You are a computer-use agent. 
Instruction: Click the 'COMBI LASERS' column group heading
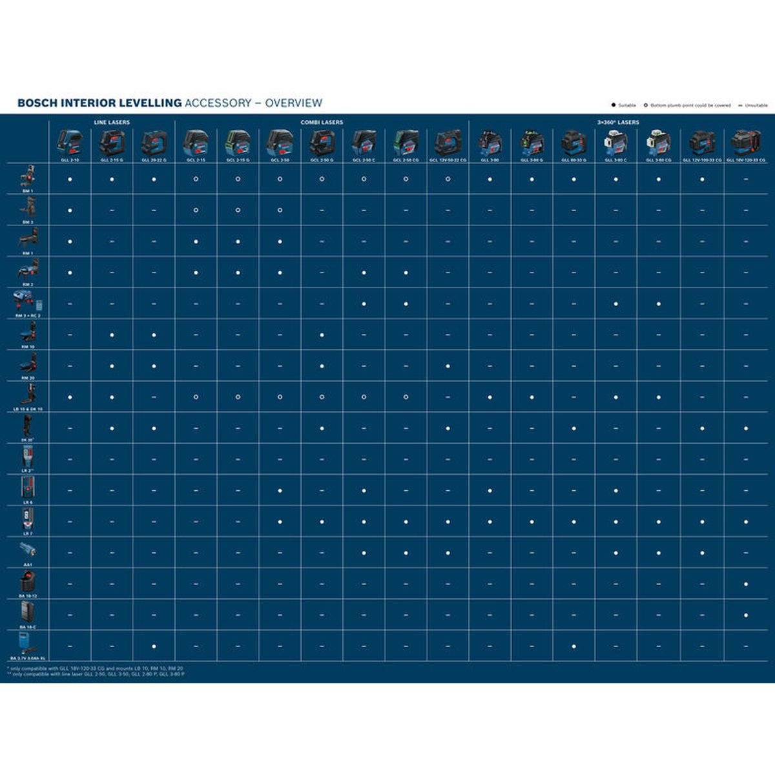point(322,122)
